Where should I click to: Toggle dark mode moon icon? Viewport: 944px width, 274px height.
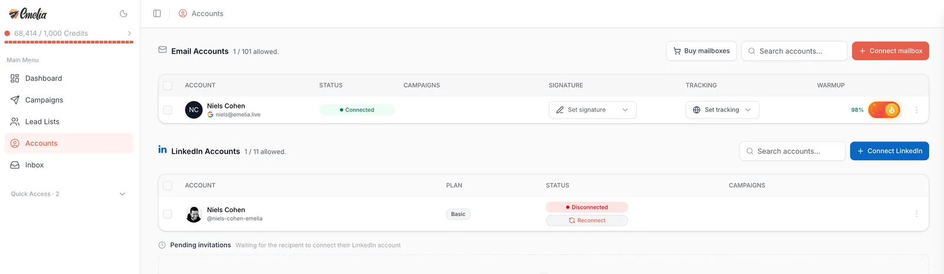(123, 14)
